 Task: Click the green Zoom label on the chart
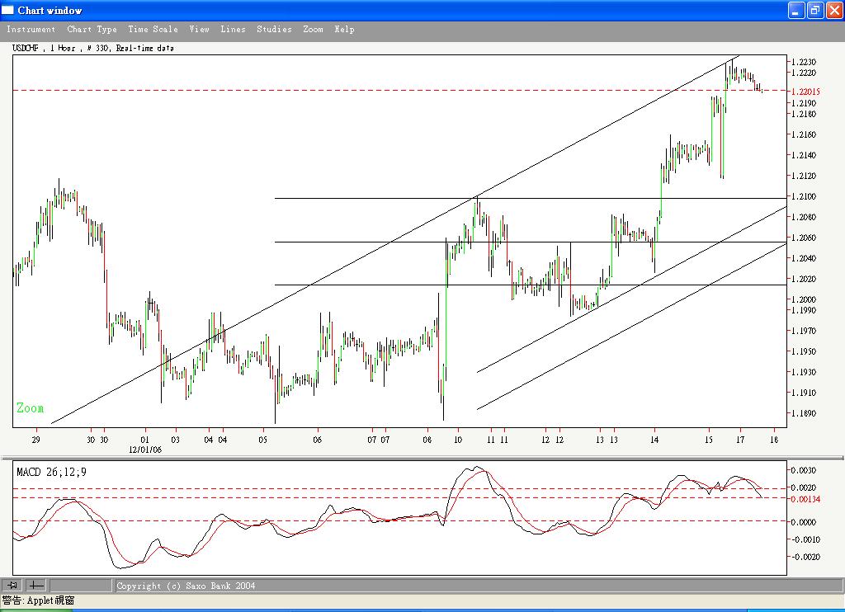[x=31, y=407]
